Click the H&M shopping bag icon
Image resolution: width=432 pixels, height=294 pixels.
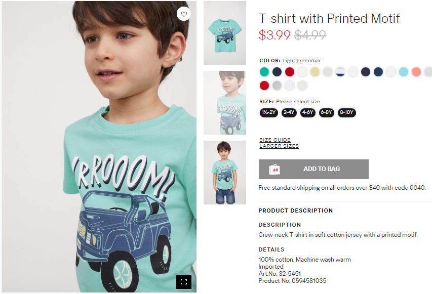[x=274, y=170]
